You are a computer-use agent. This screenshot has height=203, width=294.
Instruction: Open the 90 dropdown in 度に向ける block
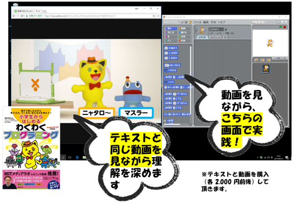tap(166, 65)
